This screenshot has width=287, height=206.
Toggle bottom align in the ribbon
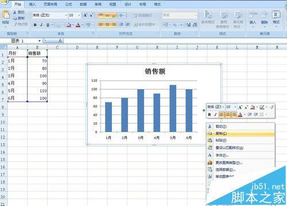(x=114, y=15)
